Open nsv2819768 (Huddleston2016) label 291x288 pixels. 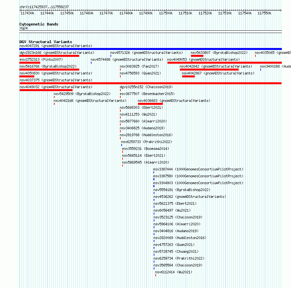(146, 135)
